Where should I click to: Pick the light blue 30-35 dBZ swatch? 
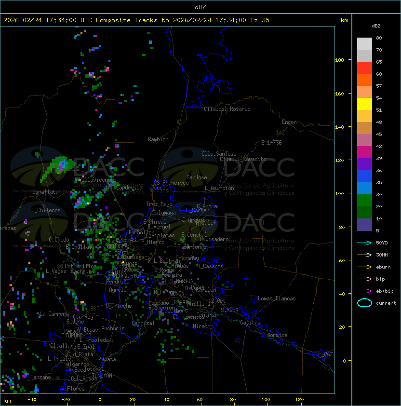click(x=364, y=188)
